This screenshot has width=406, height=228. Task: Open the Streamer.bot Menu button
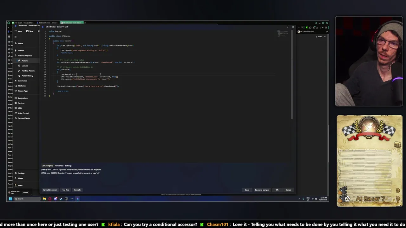coord(18,31)
